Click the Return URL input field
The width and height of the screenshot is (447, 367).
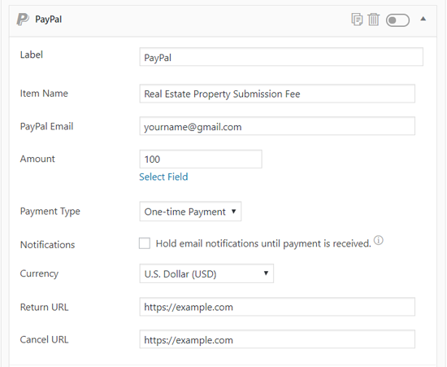point(277,307)
